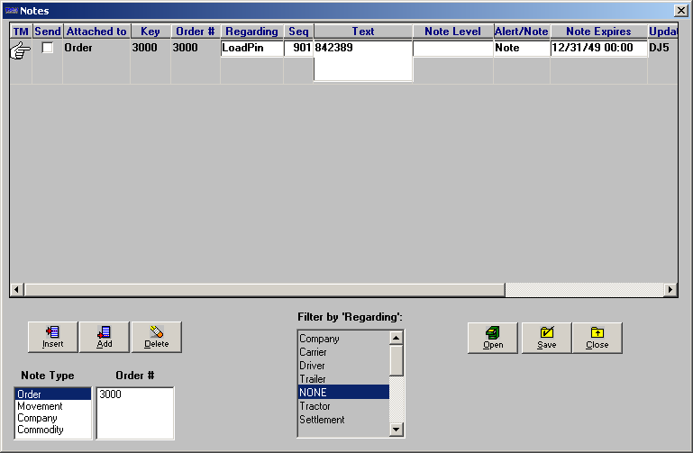Click the Open icon button
Image resolution: width=693 pixels, height=453 pixels.
493,339
